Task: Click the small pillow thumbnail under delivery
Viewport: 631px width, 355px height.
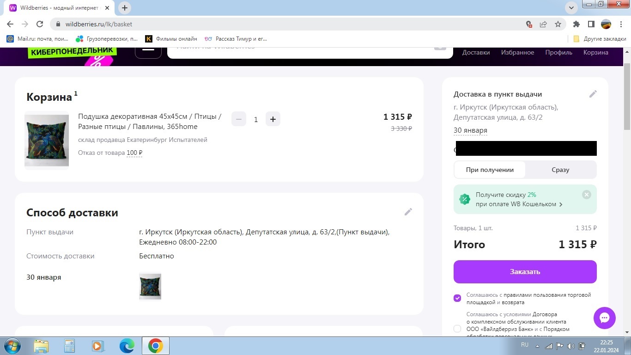Action: 150,287
